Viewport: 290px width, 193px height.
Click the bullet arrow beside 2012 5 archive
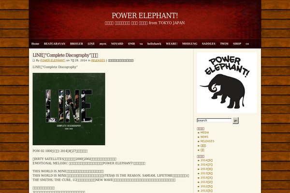coord(199,187)
